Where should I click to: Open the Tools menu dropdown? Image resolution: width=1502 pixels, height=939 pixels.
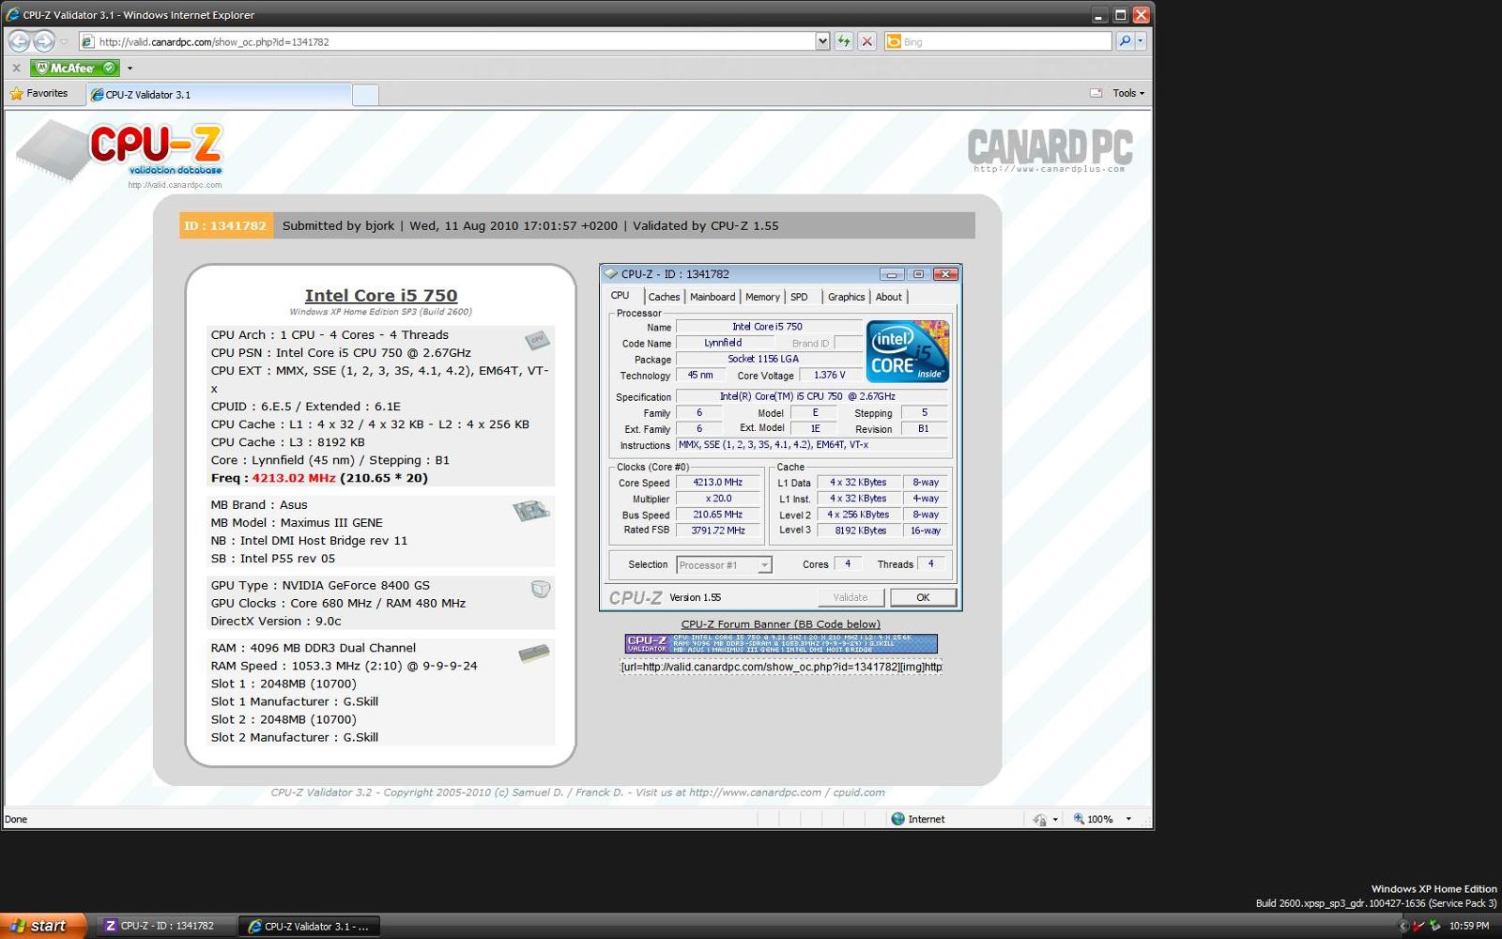click(1128, 93)
